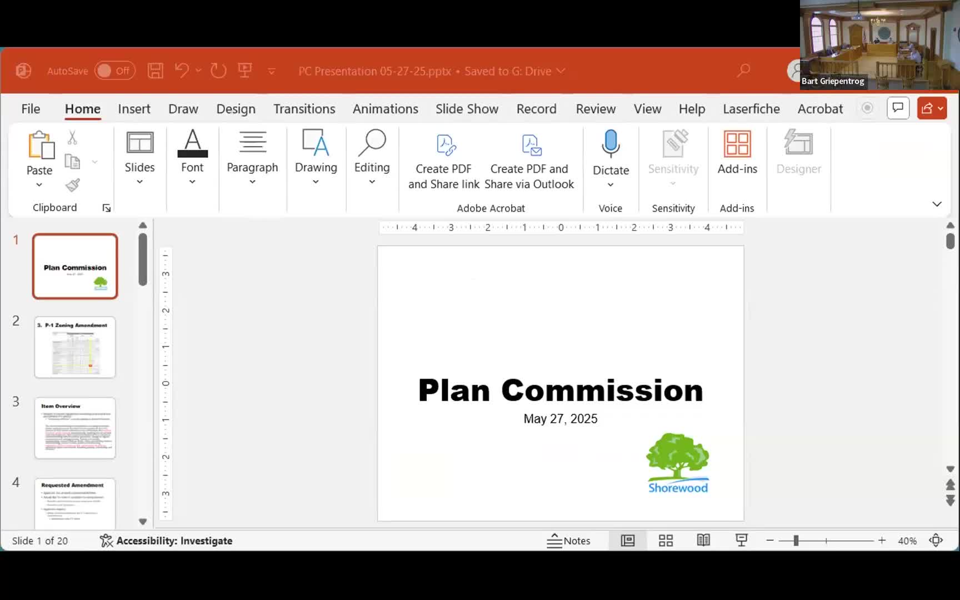Viewport: 960px width, 600px height.
Task: Click Create PDF and Share via Outlook
Action: click(529, 161)
